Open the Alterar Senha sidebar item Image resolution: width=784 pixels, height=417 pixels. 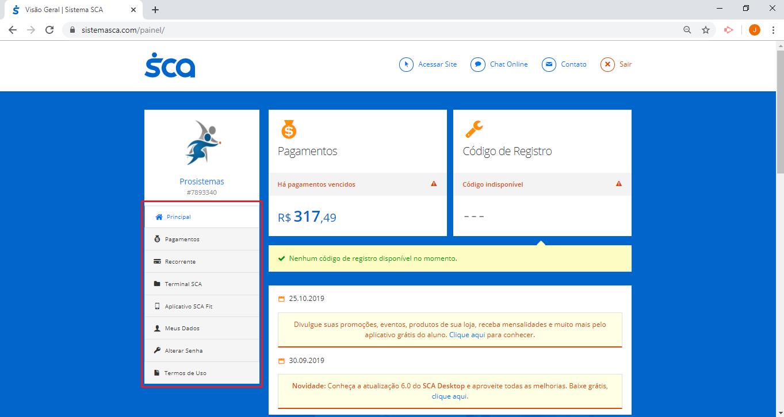point(202,350)
